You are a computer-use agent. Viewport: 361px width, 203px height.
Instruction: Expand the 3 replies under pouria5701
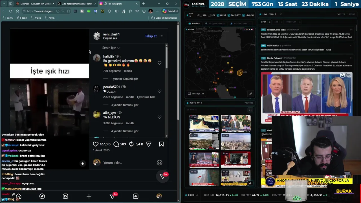pos(124,105)
